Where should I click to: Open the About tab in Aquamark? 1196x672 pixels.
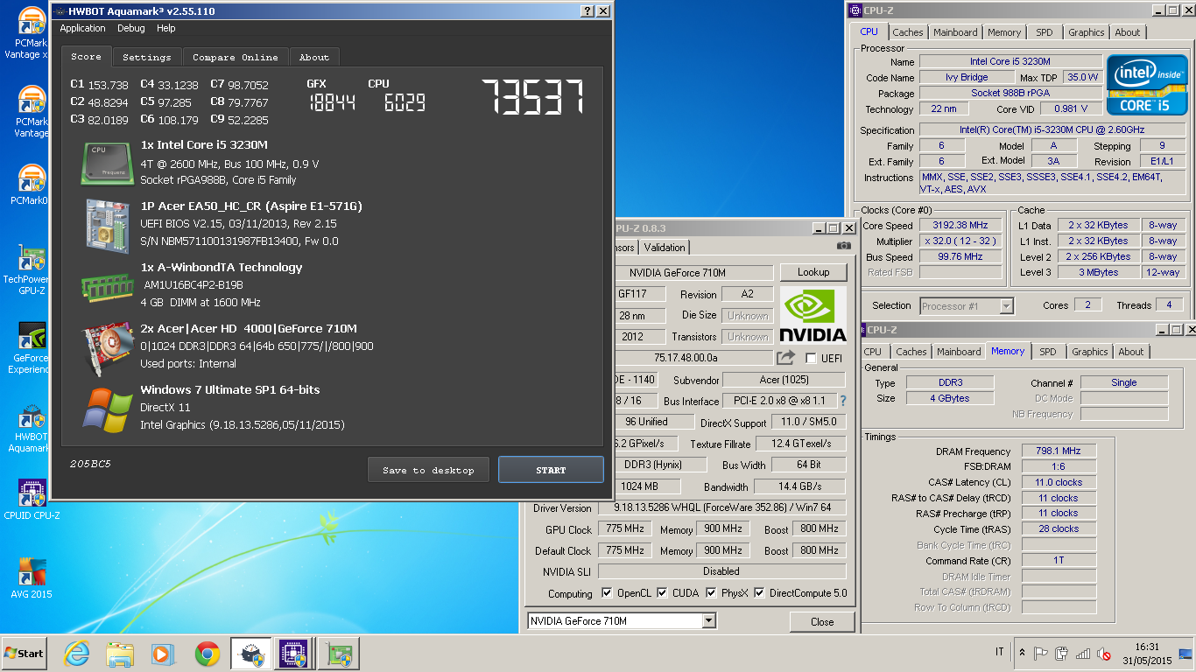[x=314, y=57]
